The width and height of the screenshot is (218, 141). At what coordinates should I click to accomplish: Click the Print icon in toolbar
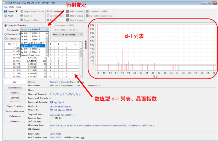point(5,16)
